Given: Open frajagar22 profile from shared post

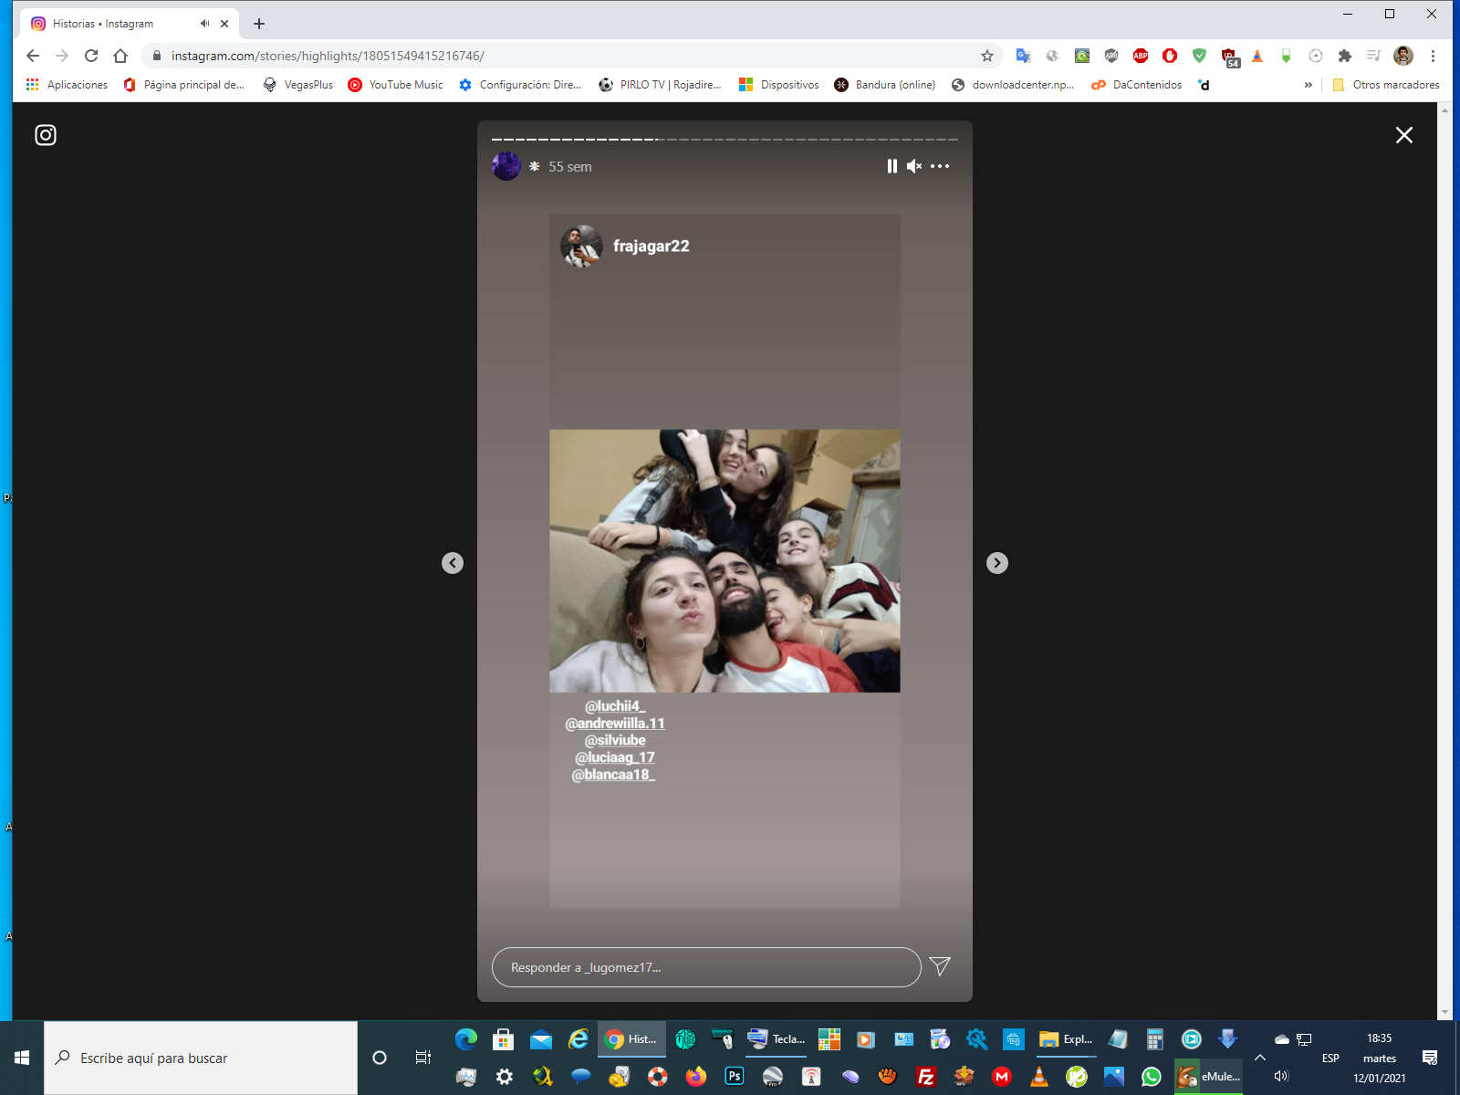Looking at the screenshot, I should (x=651, y=246).
